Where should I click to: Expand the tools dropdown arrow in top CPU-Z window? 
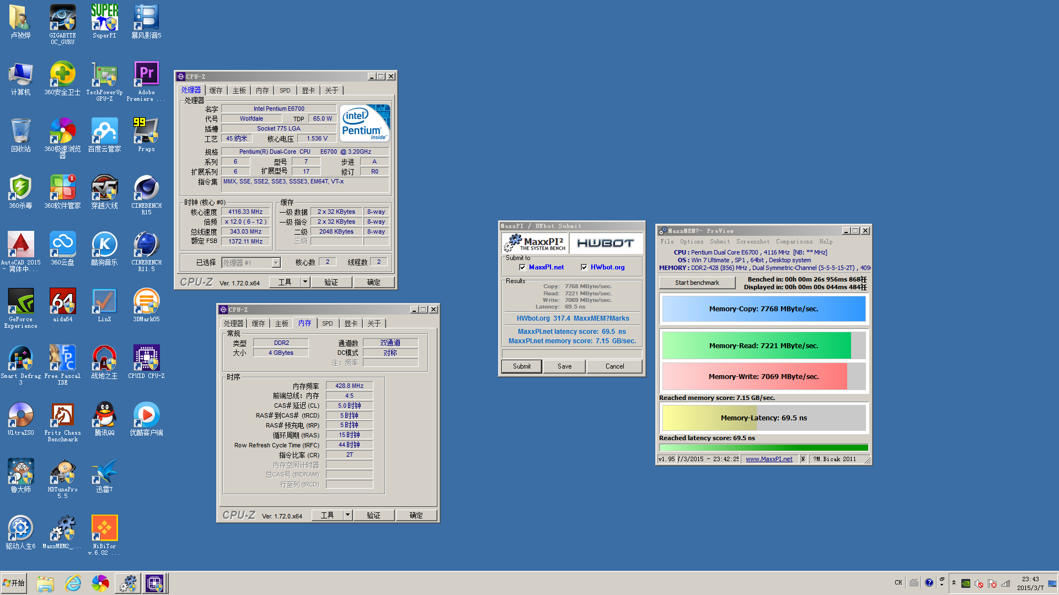tap(305, 282)
